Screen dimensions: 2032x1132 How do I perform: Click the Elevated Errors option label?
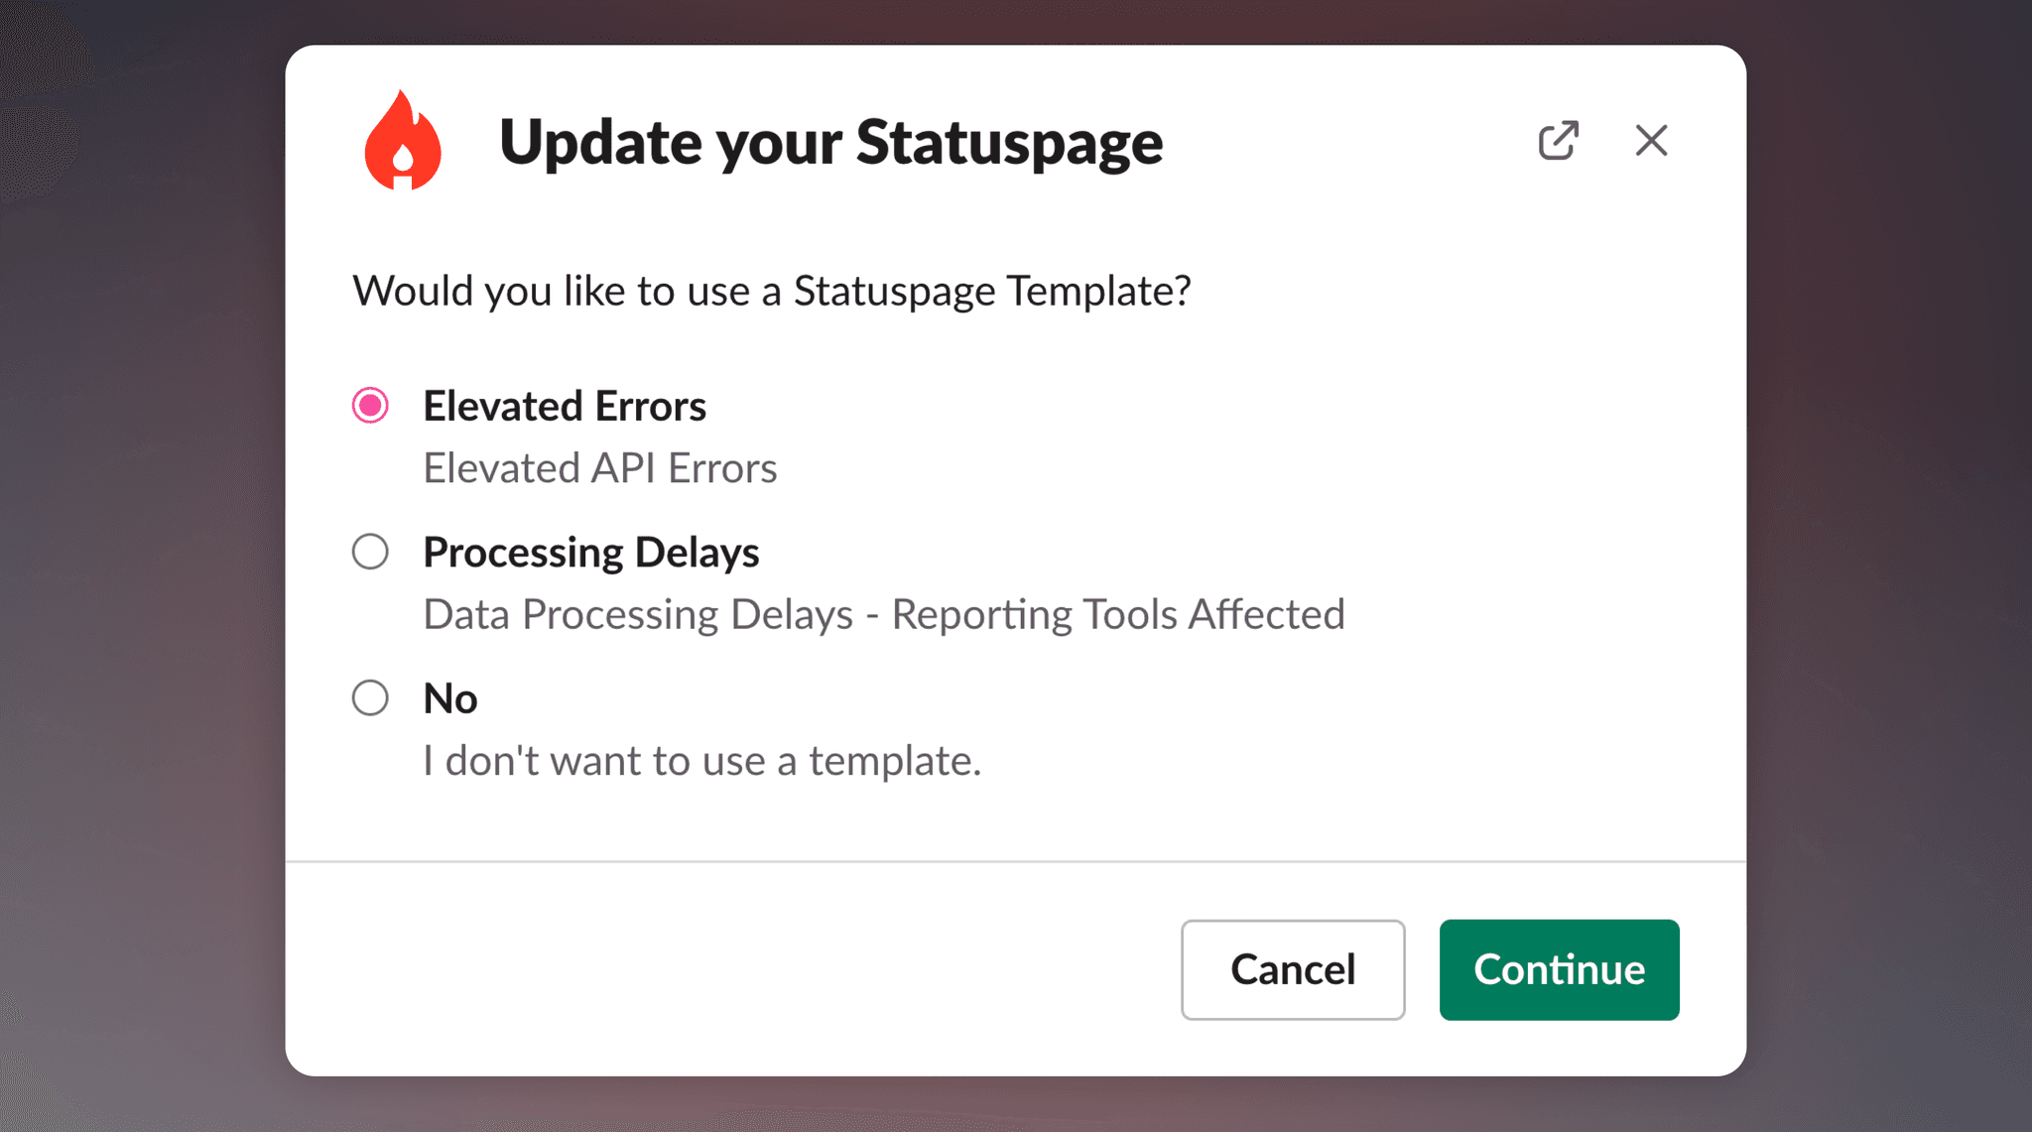tap(565, 406)
